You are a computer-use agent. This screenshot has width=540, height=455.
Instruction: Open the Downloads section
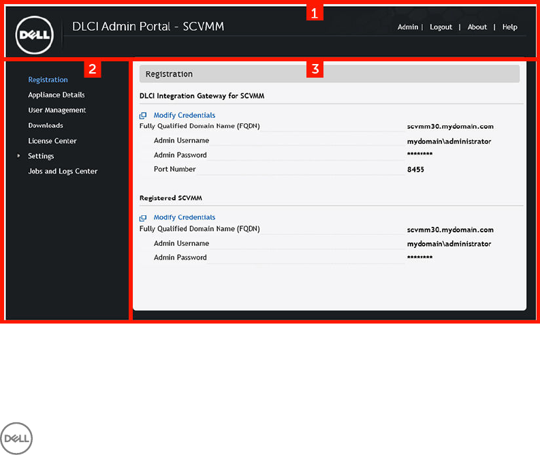tap(46, 125)
